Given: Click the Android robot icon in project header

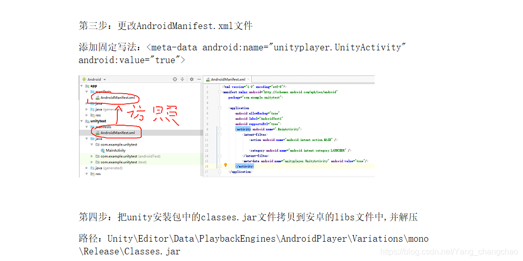Looking at the screenshot, I should [x=84, y=79].
